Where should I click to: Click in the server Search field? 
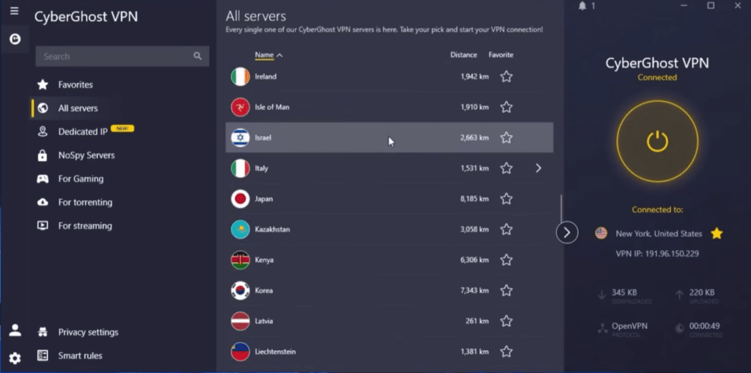(122, 56)
